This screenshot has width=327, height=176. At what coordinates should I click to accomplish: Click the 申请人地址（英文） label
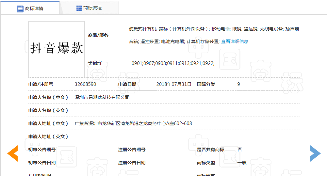48,136
